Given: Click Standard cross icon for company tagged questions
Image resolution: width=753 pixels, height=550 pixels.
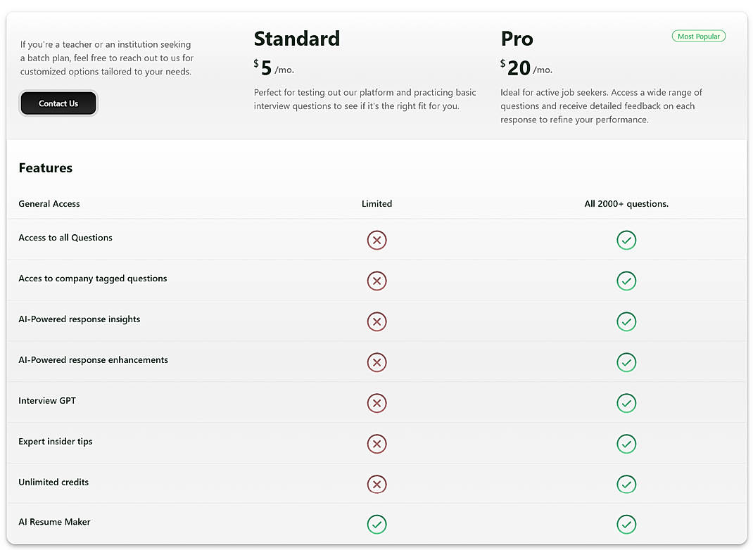Looking at the screenshot, I should [376, 281].
